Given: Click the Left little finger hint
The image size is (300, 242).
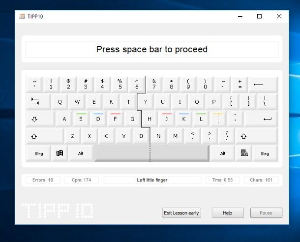Looking at the screenshot, I should pos(152,180).
